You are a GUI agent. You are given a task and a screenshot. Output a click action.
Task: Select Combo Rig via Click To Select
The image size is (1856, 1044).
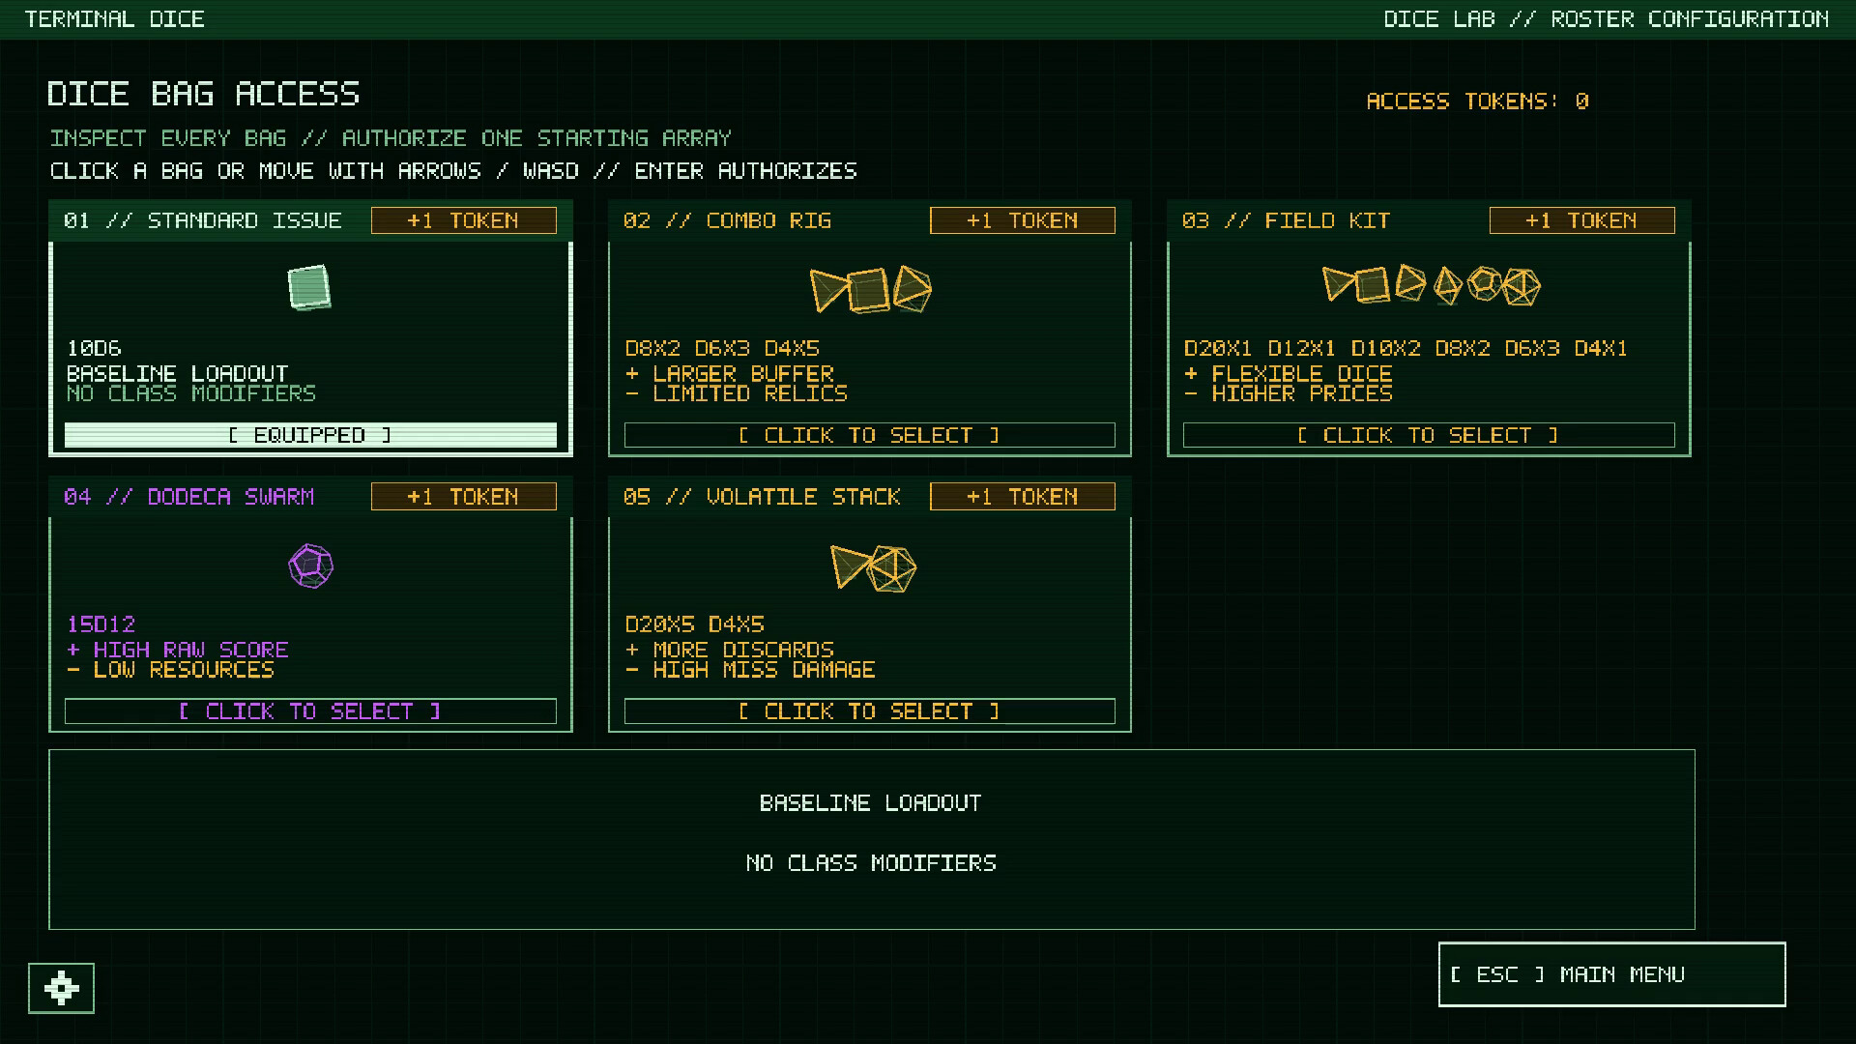point(869,435)
